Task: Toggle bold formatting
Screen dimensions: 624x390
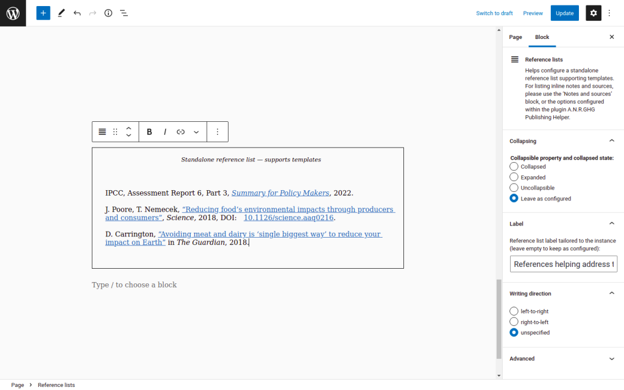Action: 149,132
